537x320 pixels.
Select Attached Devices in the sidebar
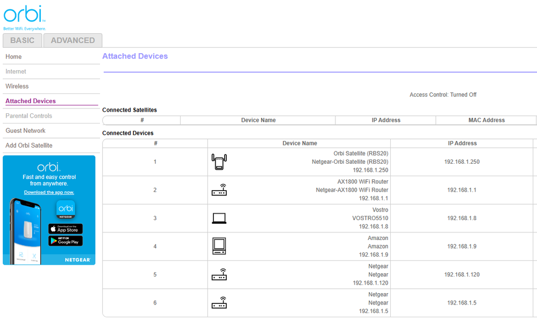click(x=31, y=101)
